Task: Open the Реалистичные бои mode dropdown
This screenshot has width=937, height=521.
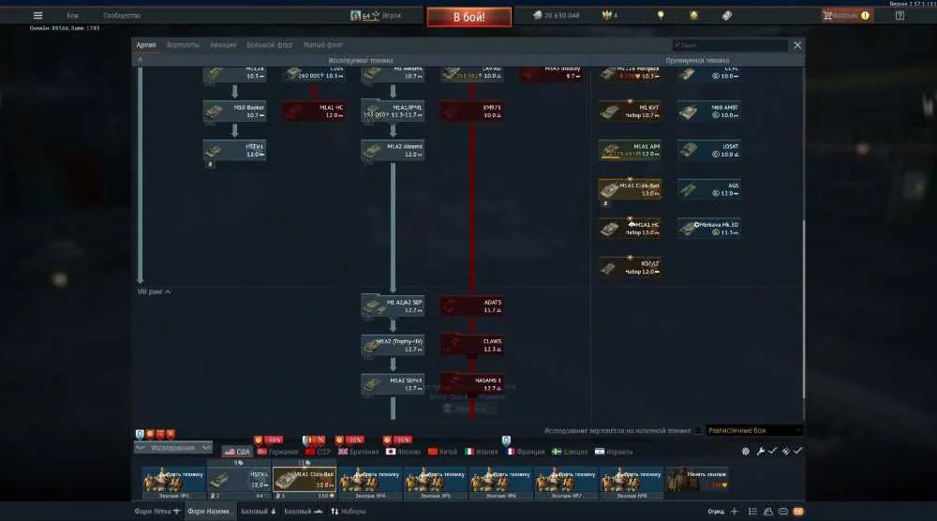Action: coord(754,430)
